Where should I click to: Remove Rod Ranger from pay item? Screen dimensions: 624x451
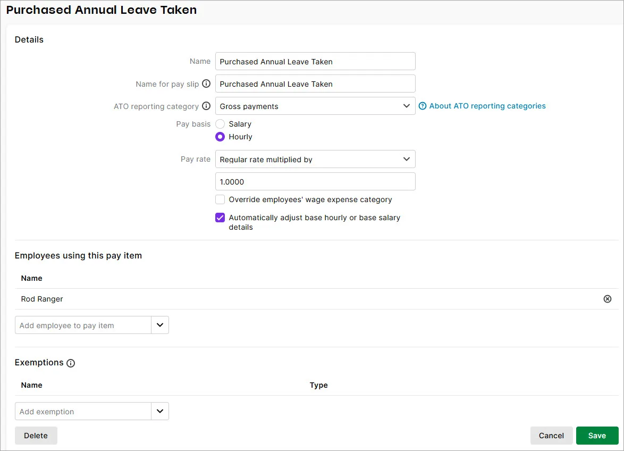[x=608, y=299]
